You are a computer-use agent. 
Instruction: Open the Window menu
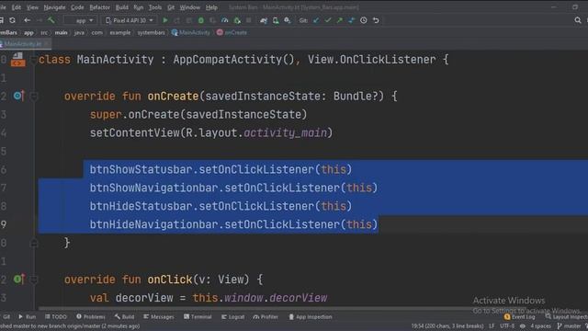[190, 7]
